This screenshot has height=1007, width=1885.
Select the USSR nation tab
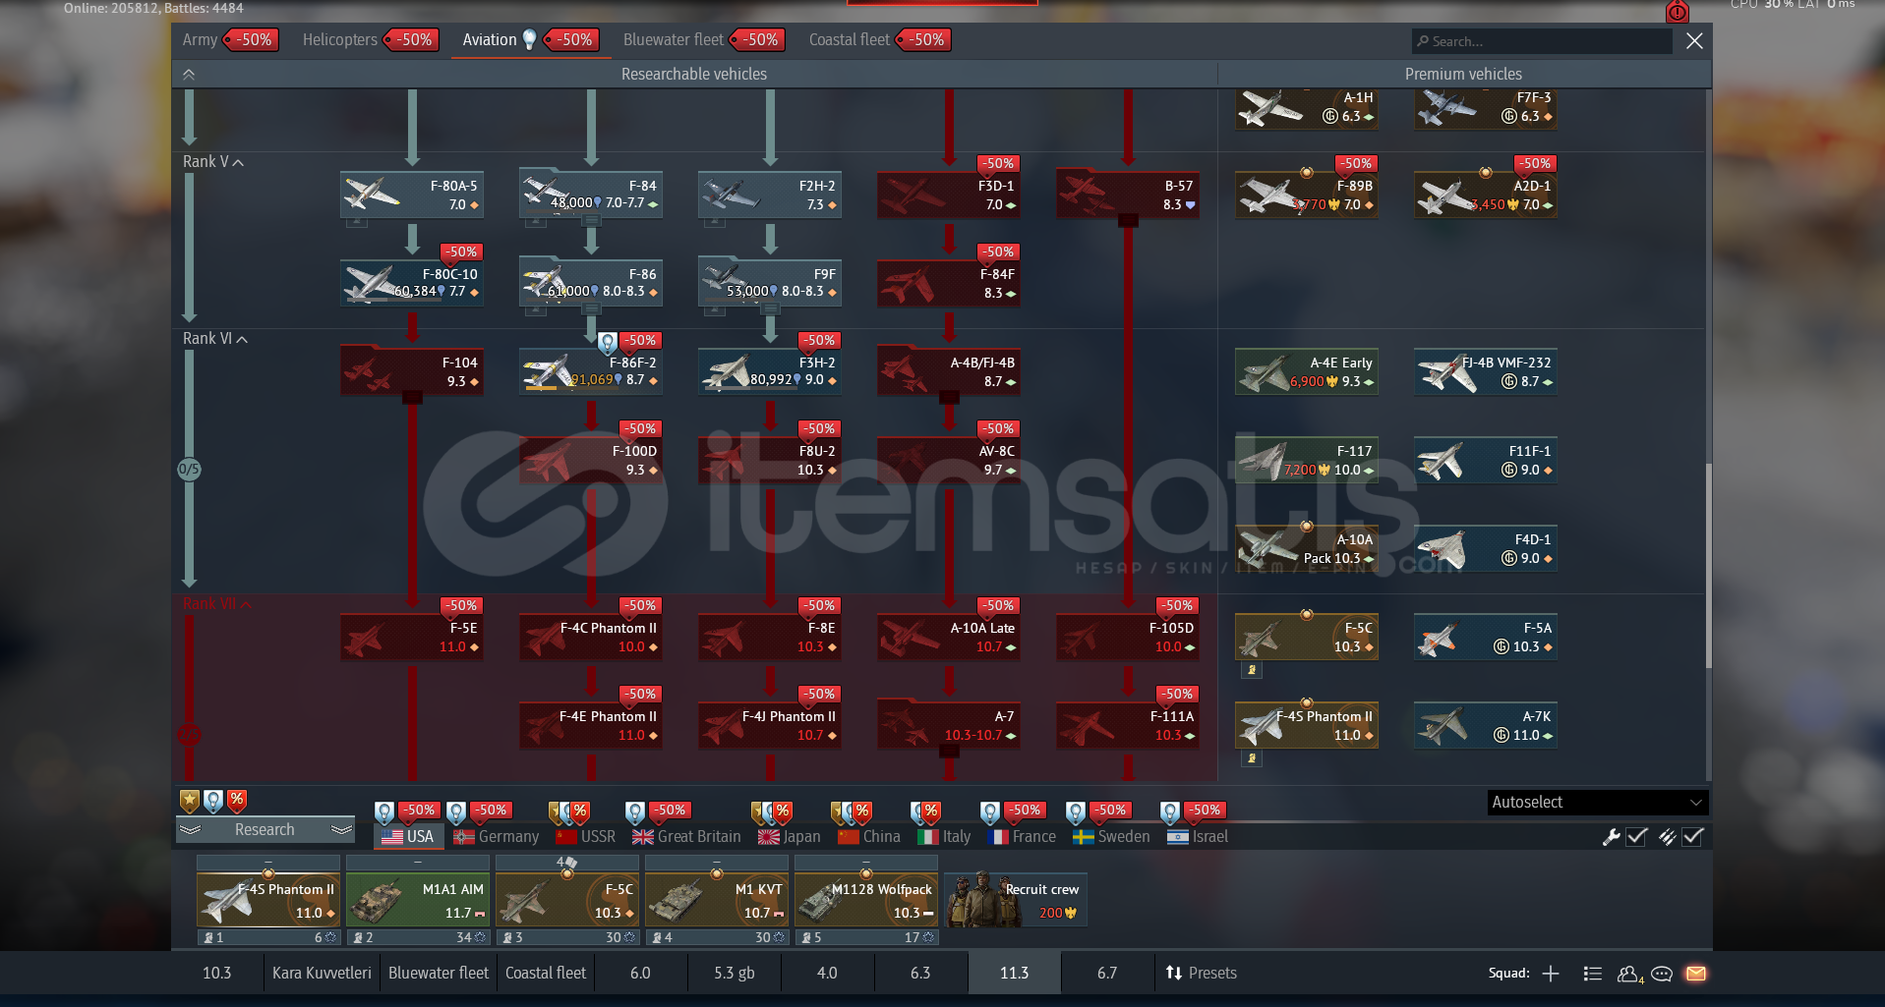[x=586, y=836]
